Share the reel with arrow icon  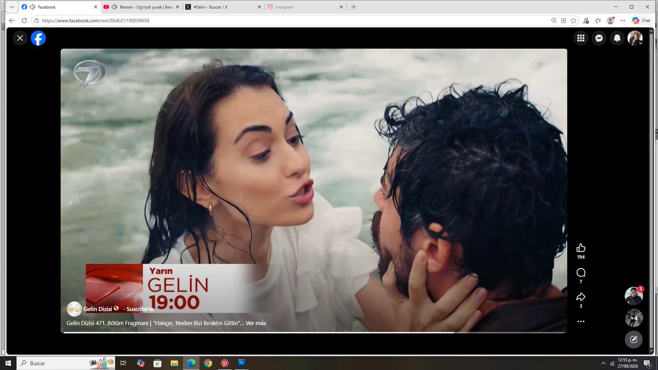pos(581,297)
